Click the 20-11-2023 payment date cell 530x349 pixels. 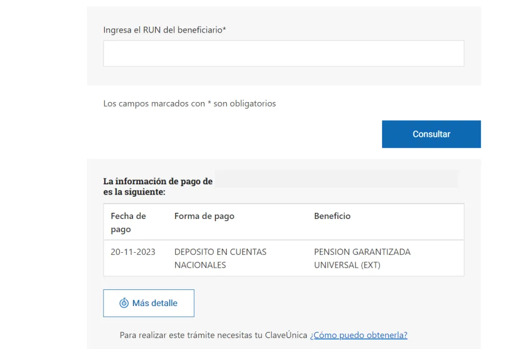(x=132, y=252)
